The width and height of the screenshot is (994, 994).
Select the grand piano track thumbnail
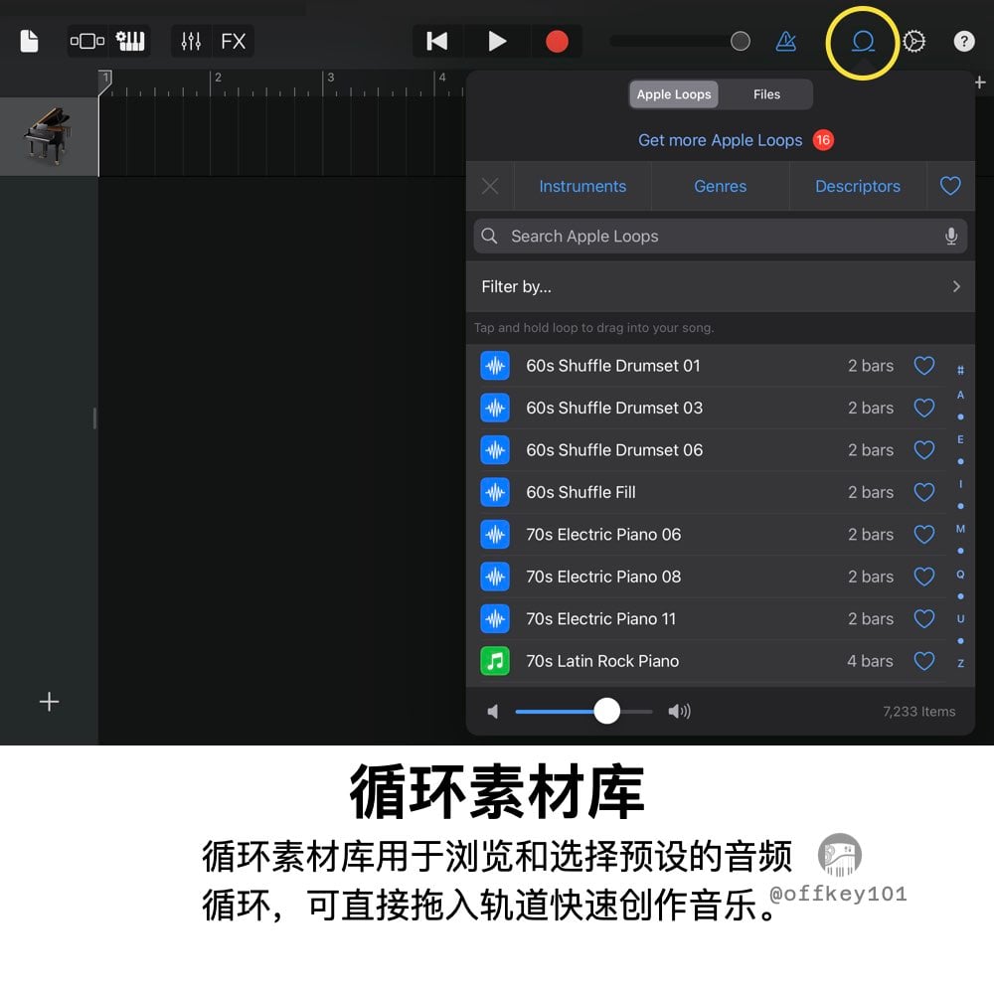[x=49, y=136]
